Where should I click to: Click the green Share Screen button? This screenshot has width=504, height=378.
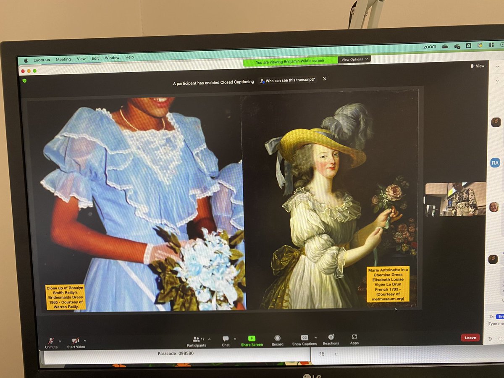pyautogui.click(x=252, y=341)
